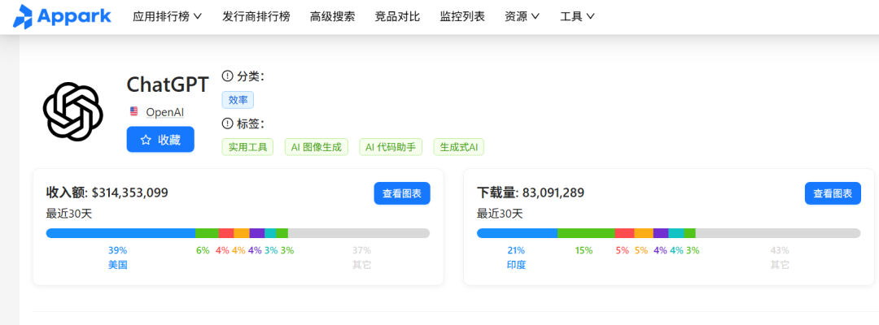Click the blue 39% revenue bar segment
Screen dimensions: 879x325
[x=120, y=233]
